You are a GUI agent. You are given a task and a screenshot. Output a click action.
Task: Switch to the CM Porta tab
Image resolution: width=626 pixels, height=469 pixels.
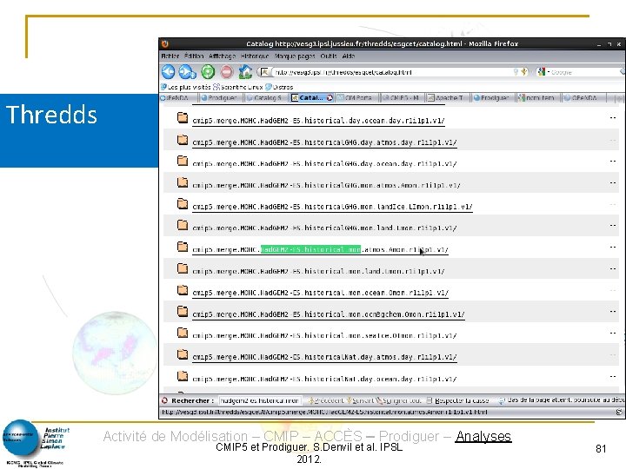tap(356, 97)
